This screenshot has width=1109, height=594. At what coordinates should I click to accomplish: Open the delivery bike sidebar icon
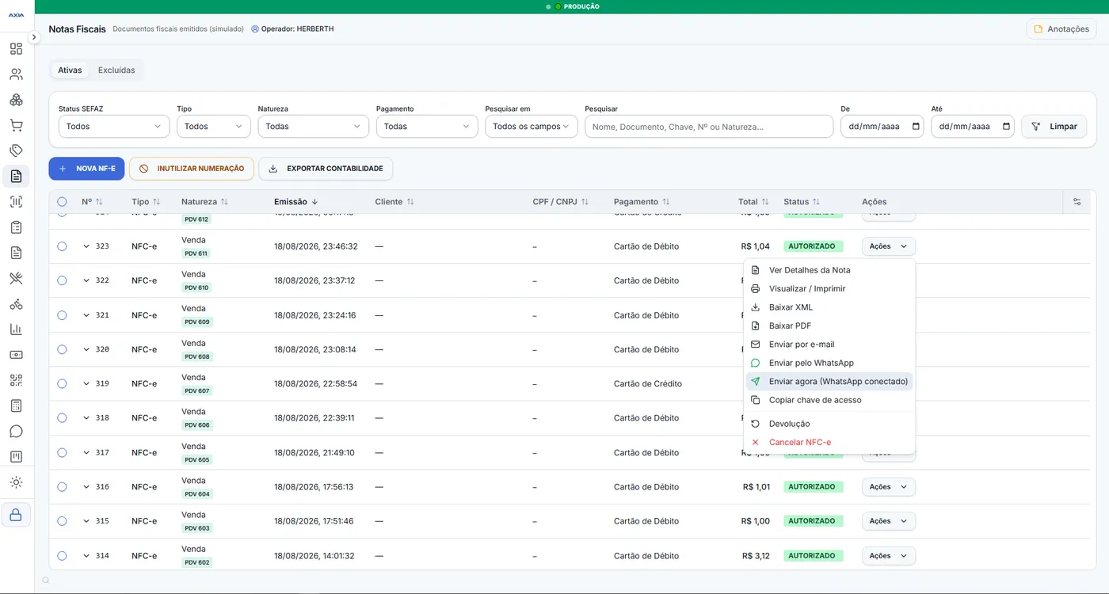(x=16, y=304)
